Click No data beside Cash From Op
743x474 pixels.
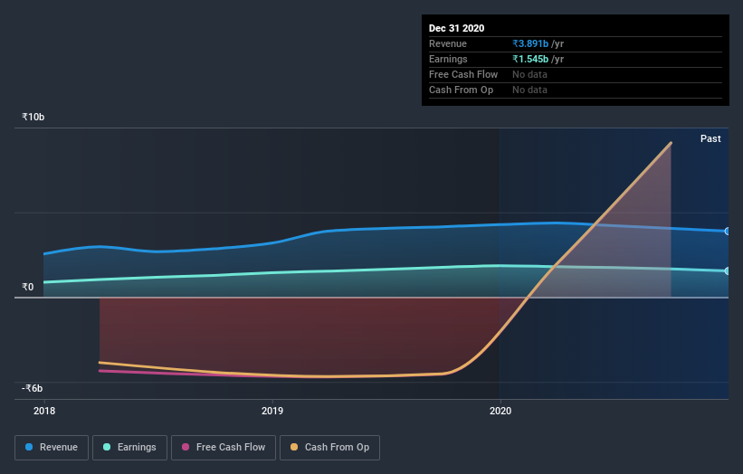tap(529, 90)
